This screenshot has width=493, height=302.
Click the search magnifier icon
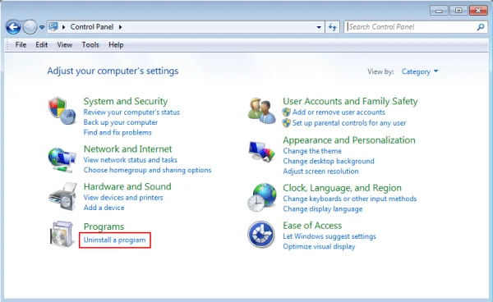[481, 27]
